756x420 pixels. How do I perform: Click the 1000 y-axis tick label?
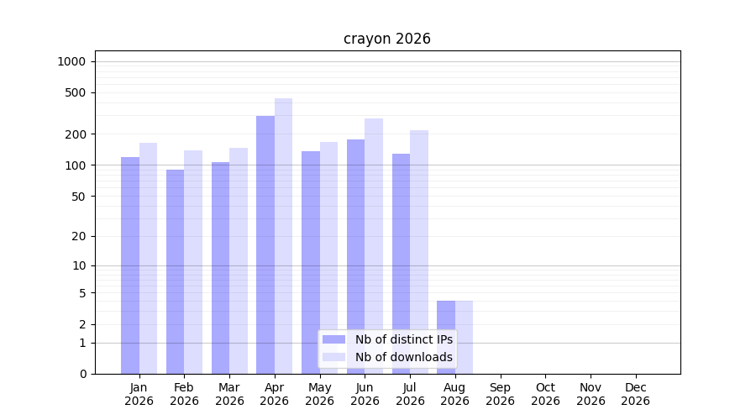[71, 61]
